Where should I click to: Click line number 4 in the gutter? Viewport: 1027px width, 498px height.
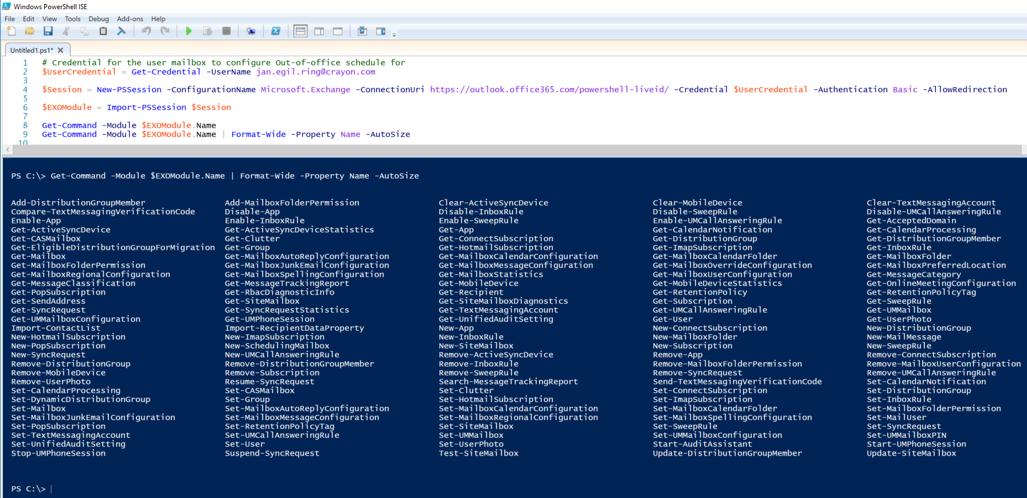coord(25,89)
